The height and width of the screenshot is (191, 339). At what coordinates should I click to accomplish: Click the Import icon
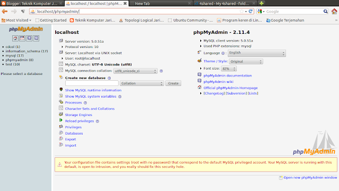click(61, 145)
